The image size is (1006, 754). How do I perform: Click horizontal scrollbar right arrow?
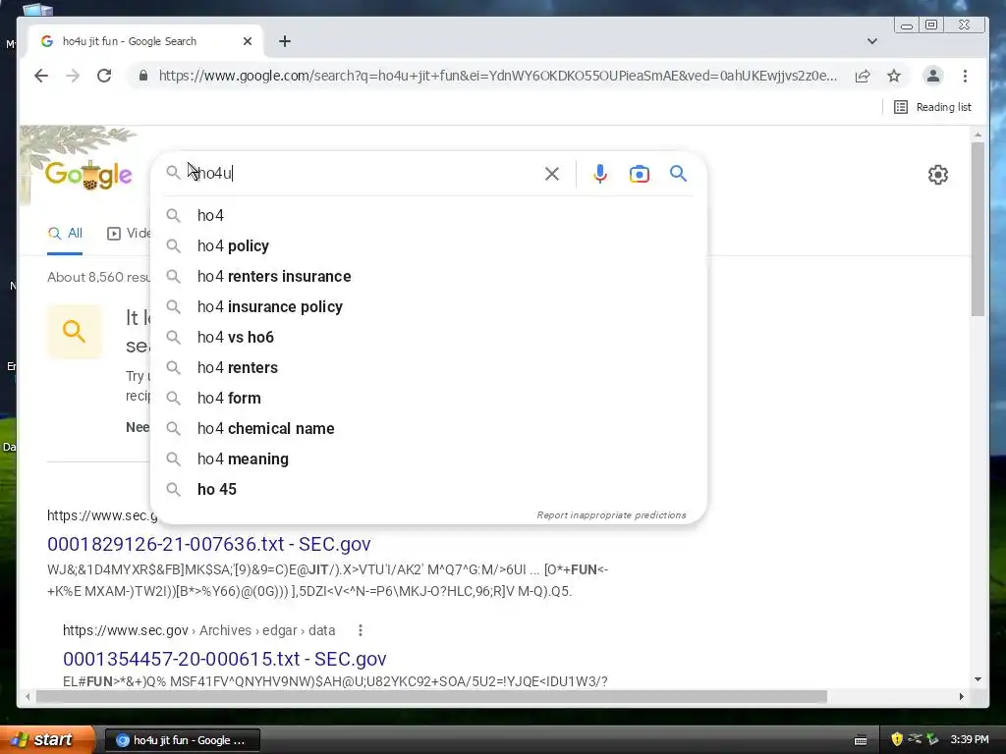pos(961,696)
